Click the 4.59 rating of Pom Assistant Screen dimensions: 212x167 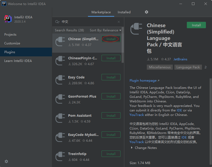[x=86, y=122]
